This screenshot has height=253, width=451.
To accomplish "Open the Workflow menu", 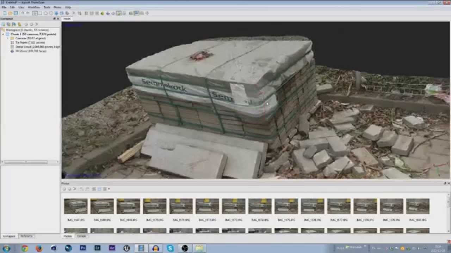I will tap(34, 7).
